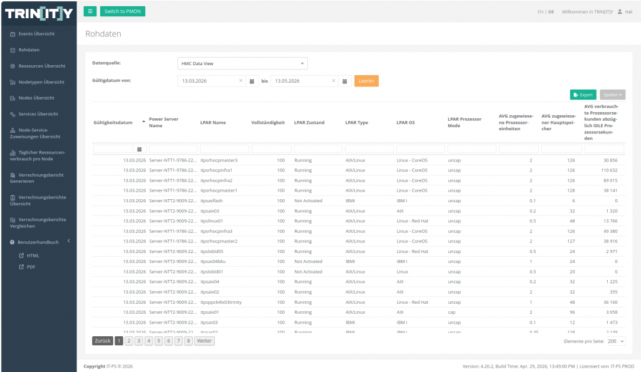The image size is (641, 372).
Task: Open Elemente pro Seite 200 dropdown
Action: [x=616, y=341]
